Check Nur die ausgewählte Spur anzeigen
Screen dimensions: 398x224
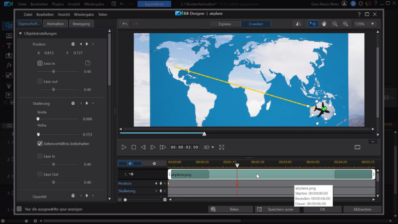[x=19, y=209]
